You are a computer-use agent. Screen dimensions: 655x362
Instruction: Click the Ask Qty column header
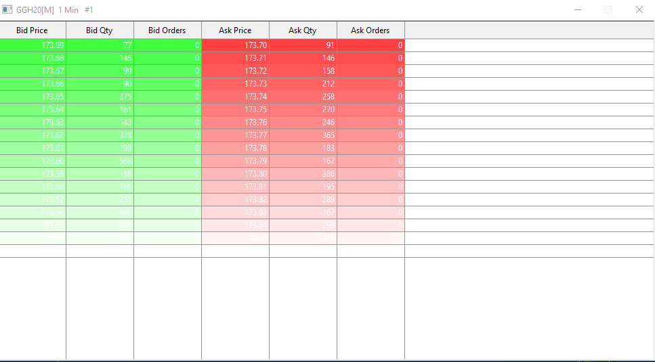[x=303, y=30]
